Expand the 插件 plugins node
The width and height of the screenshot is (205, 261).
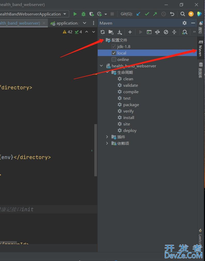pos(107,137)
